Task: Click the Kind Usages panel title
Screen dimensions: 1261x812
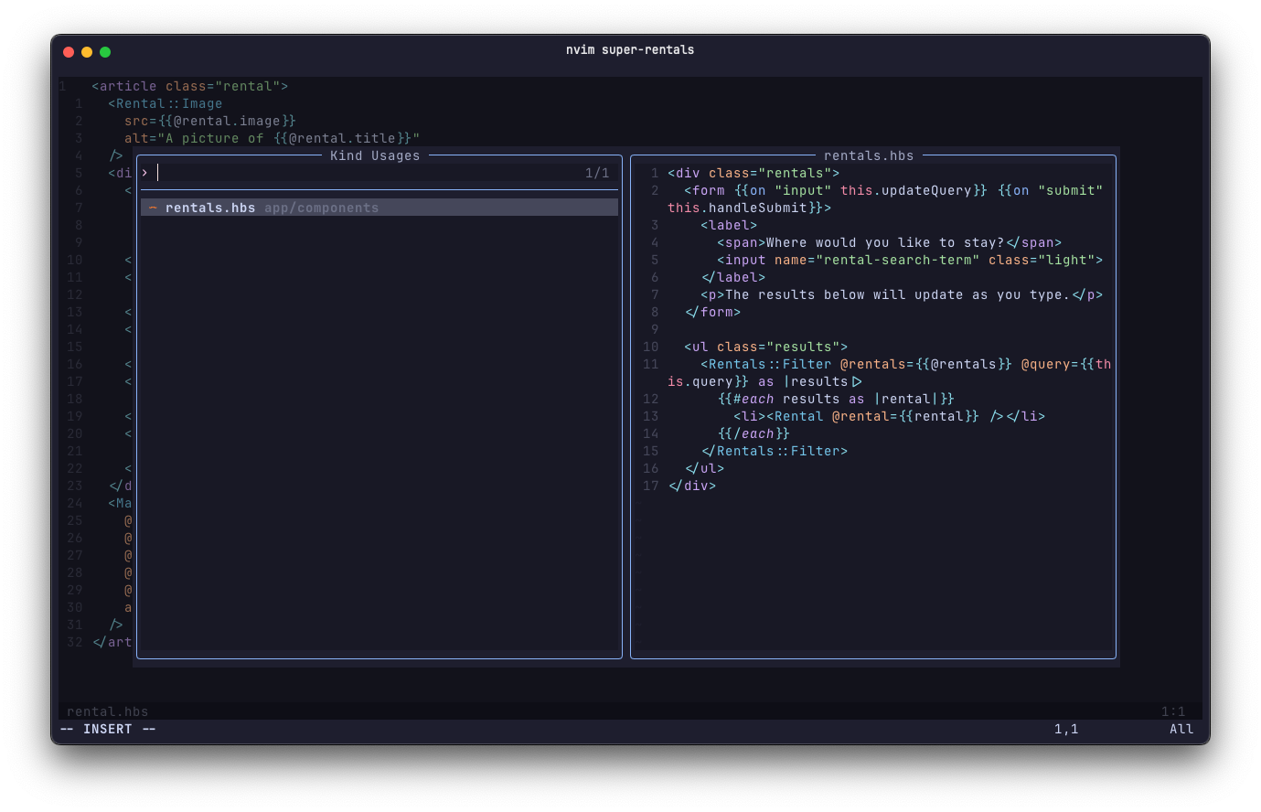Action: coord(375,155)
